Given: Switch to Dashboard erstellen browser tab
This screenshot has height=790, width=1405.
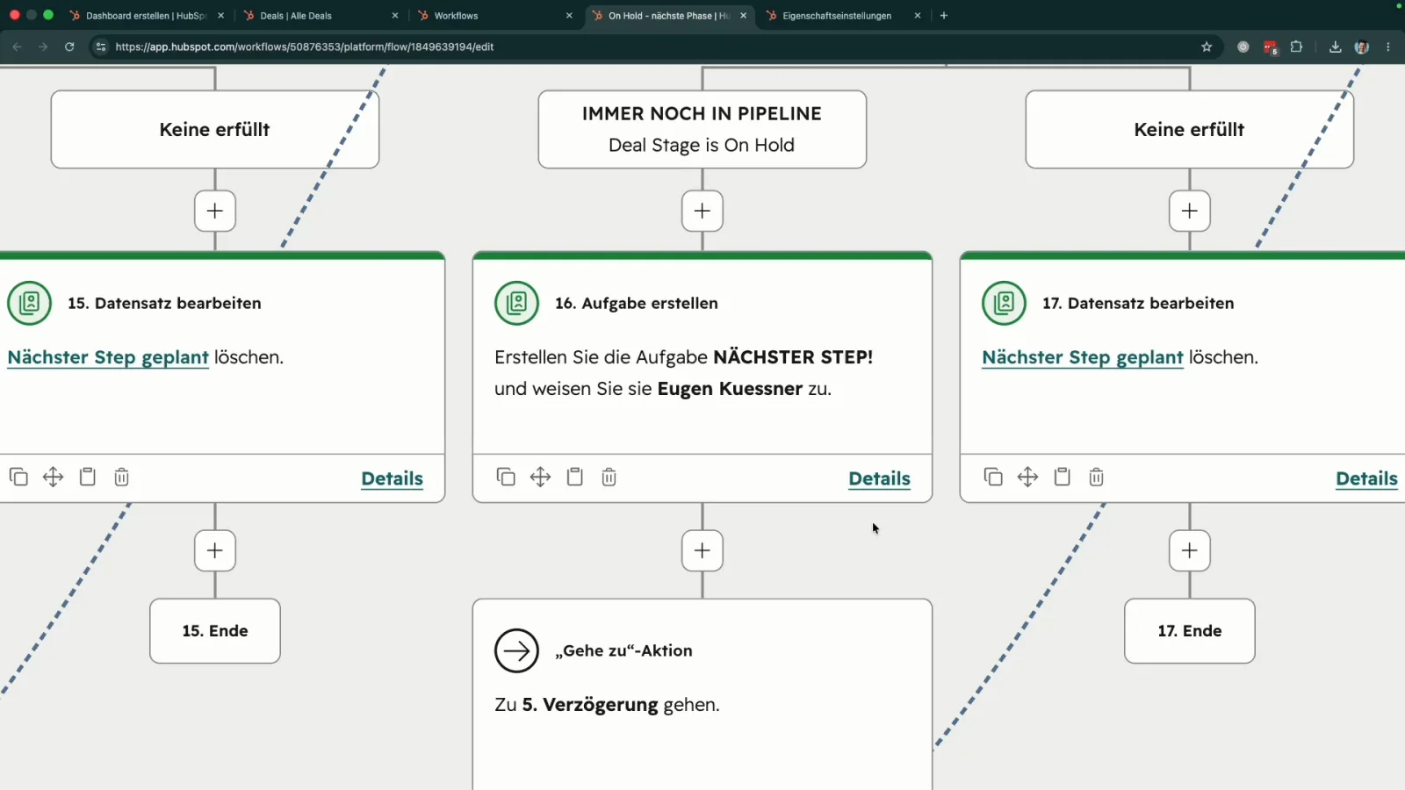Looking at the screenshot, I should [x=146, y=16].
